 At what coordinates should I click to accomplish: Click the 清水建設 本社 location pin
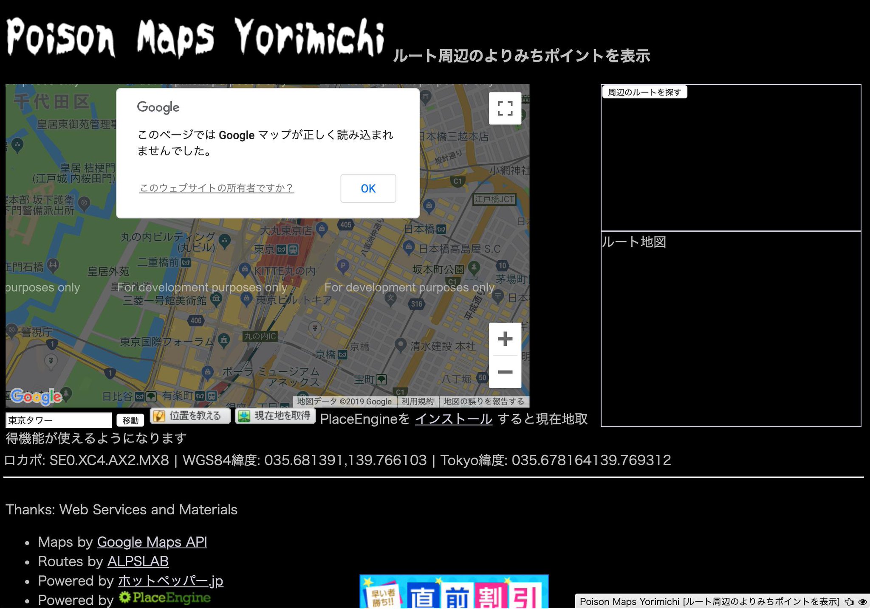point(400,345)
